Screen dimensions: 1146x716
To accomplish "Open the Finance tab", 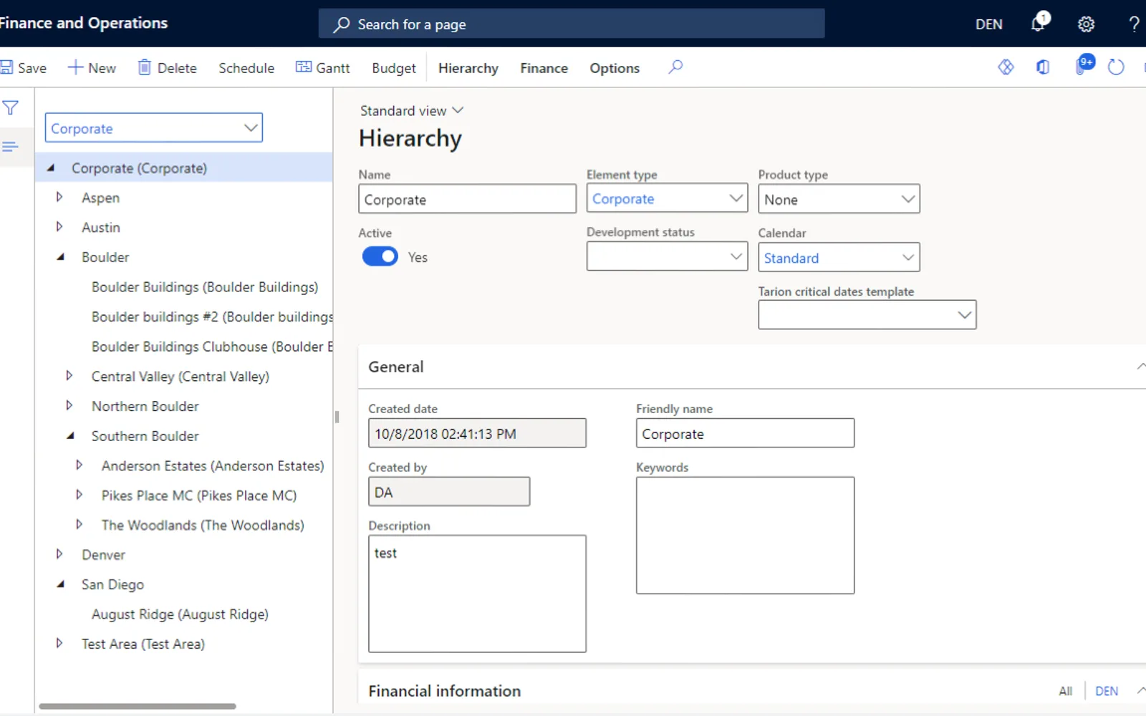I will (544, 68).
